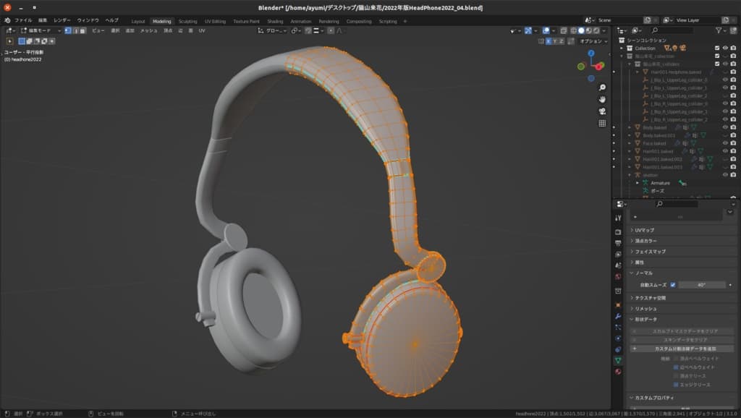Hide Body.baked object via eye icon

[x=725, y=127]
